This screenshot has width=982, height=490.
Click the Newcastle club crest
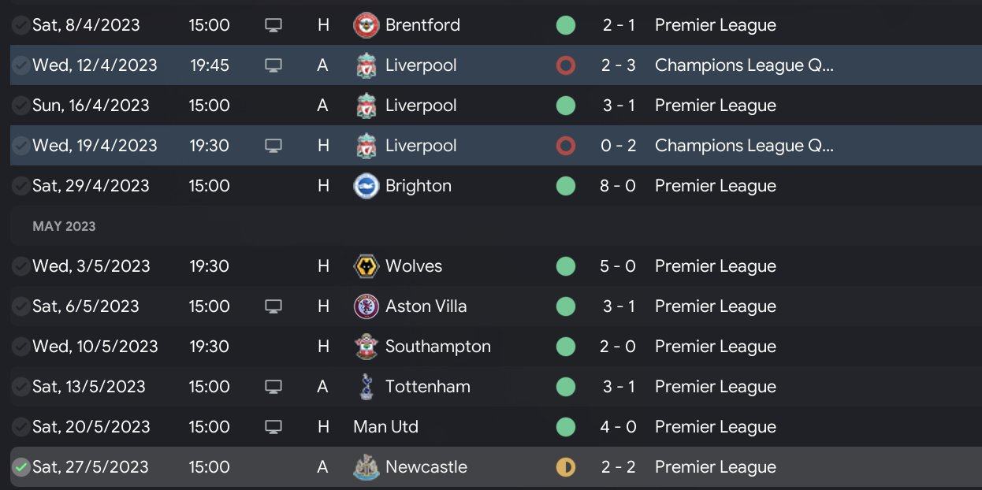point(366,467)
